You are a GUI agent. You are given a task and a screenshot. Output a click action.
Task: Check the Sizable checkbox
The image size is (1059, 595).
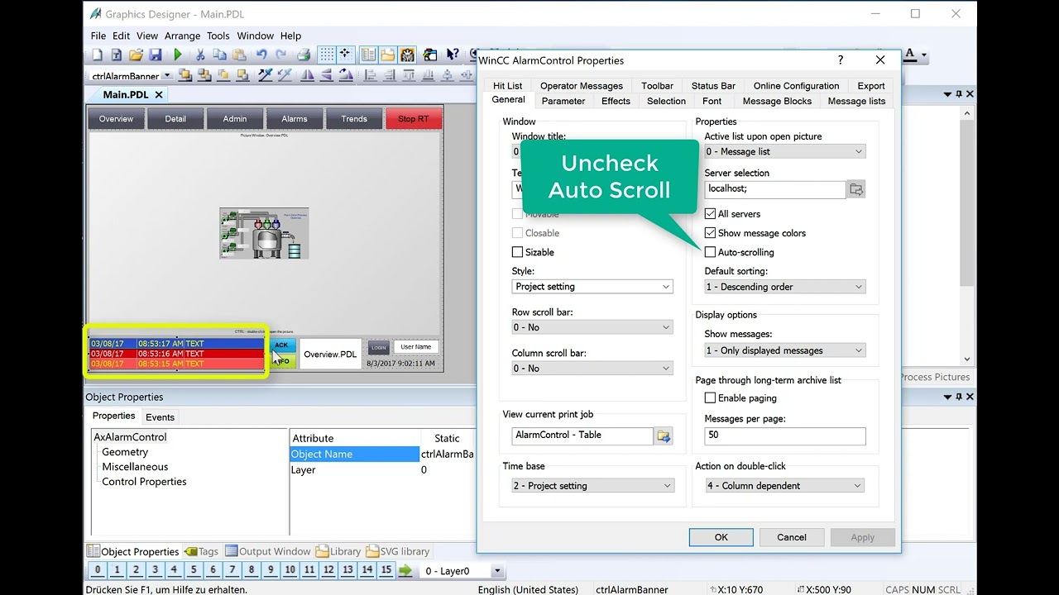(517, 252)
